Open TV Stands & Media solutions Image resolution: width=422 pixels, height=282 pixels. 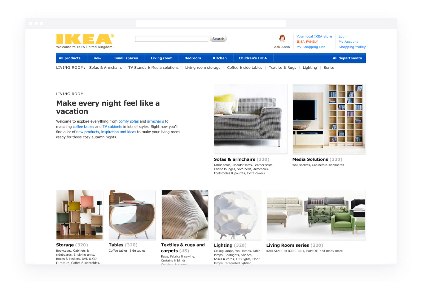tap(153, 68)
